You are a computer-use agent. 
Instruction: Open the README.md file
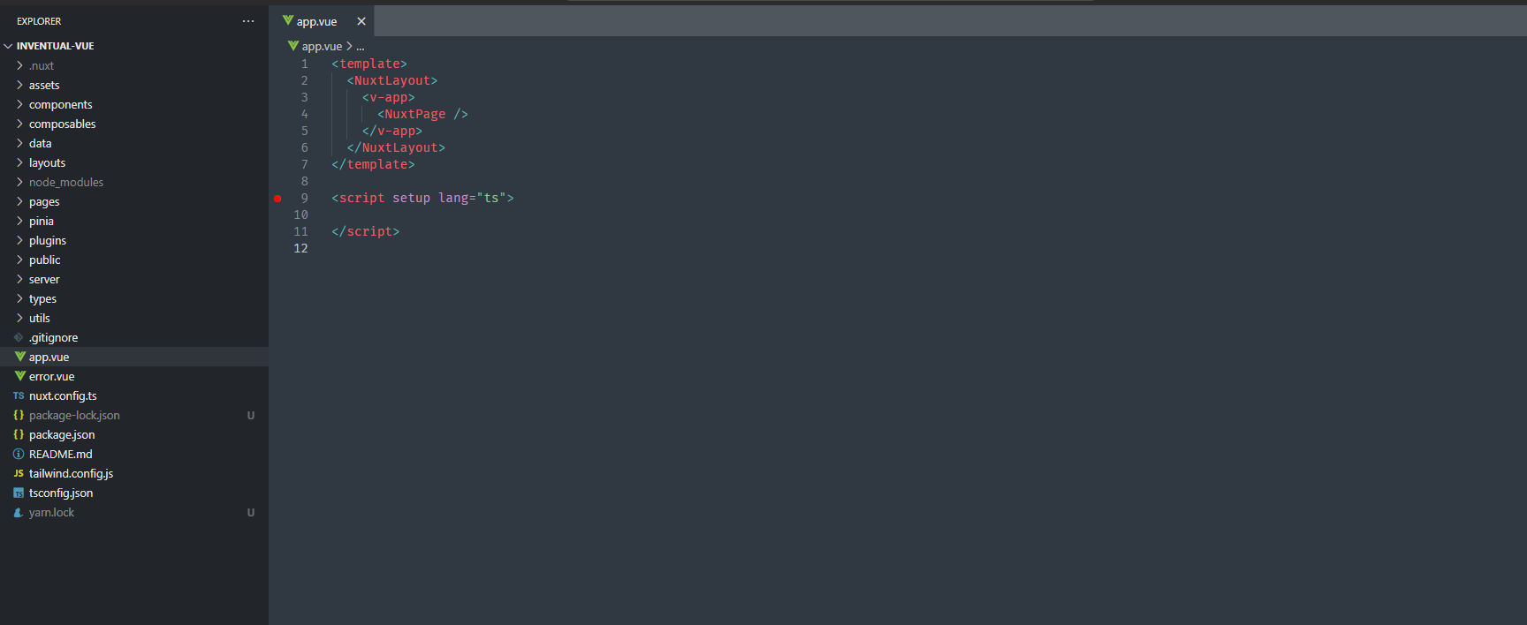click(60, 454)
